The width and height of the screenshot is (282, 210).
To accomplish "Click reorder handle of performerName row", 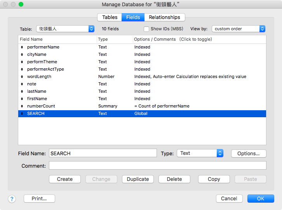I will (22, 47).
